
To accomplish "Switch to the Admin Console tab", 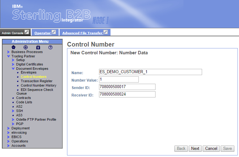I will 13,33.
